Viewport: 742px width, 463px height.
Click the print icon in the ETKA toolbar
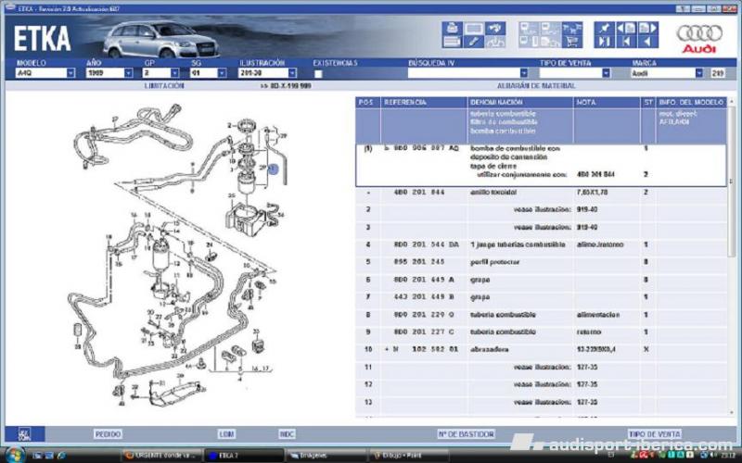(452, 29)
